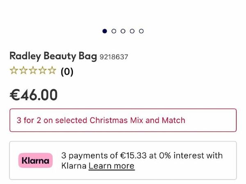Select the third rating star
Viewport: 246px width, 184px height.
[x=33, y=71]
